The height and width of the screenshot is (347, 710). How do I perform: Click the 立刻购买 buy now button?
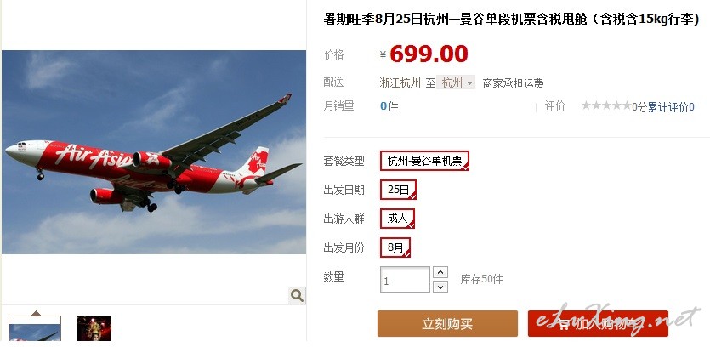point(447,323)
